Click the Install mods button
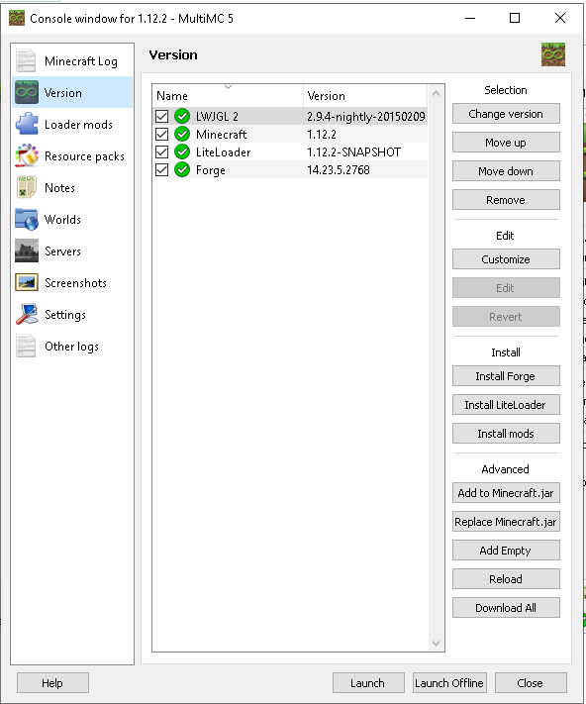586x704 pixels. coord(506,434)
